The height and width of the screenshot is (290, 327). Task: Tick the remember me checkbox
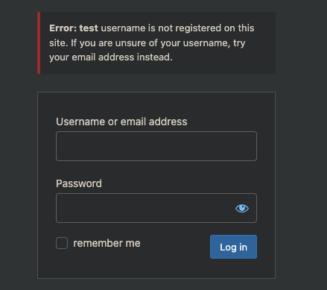[x=62, y=243]
